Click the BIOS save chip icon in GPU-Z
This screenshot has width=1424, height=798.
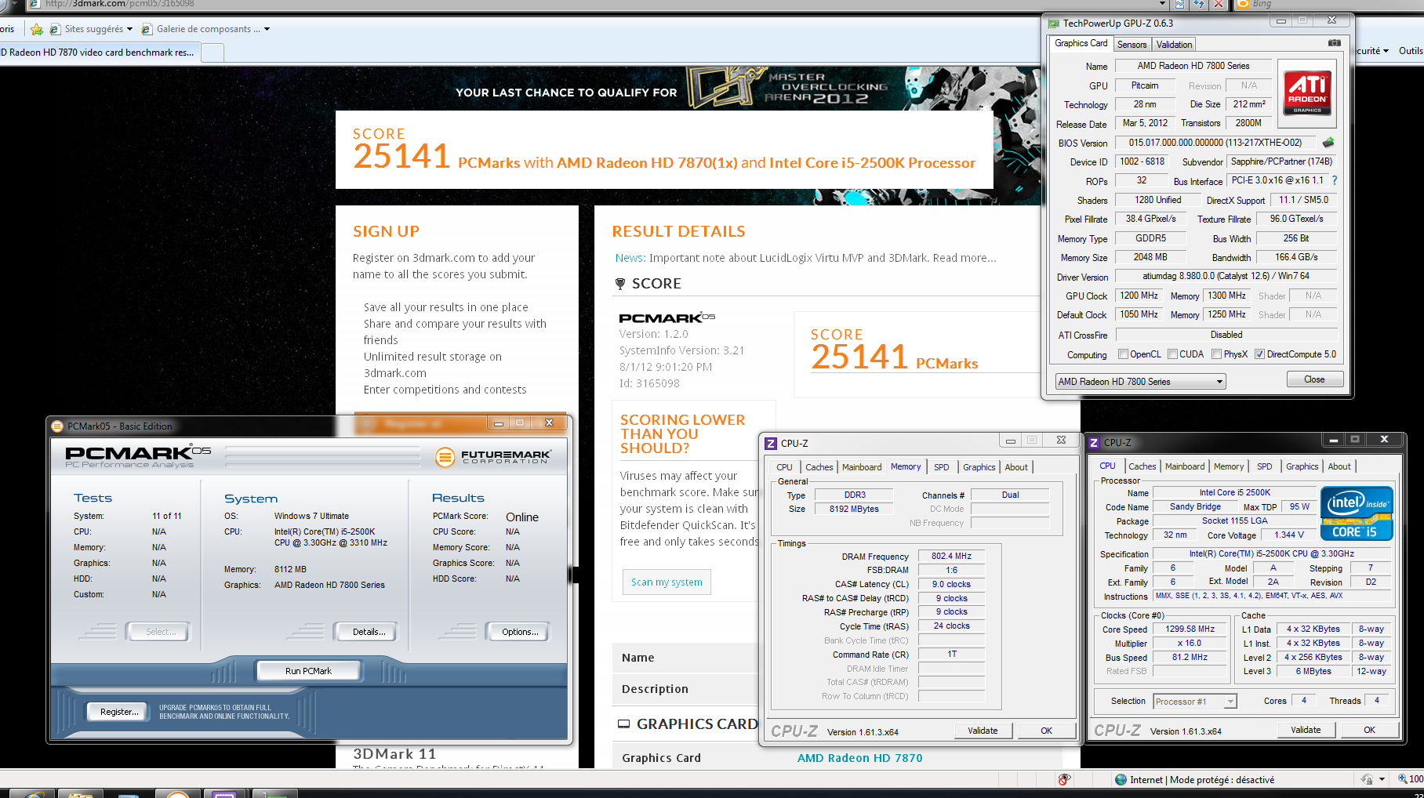click(1328, 143)
